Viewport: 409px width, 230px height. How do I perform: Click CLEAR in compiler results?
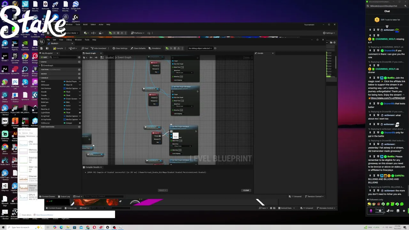coord(246,190)
